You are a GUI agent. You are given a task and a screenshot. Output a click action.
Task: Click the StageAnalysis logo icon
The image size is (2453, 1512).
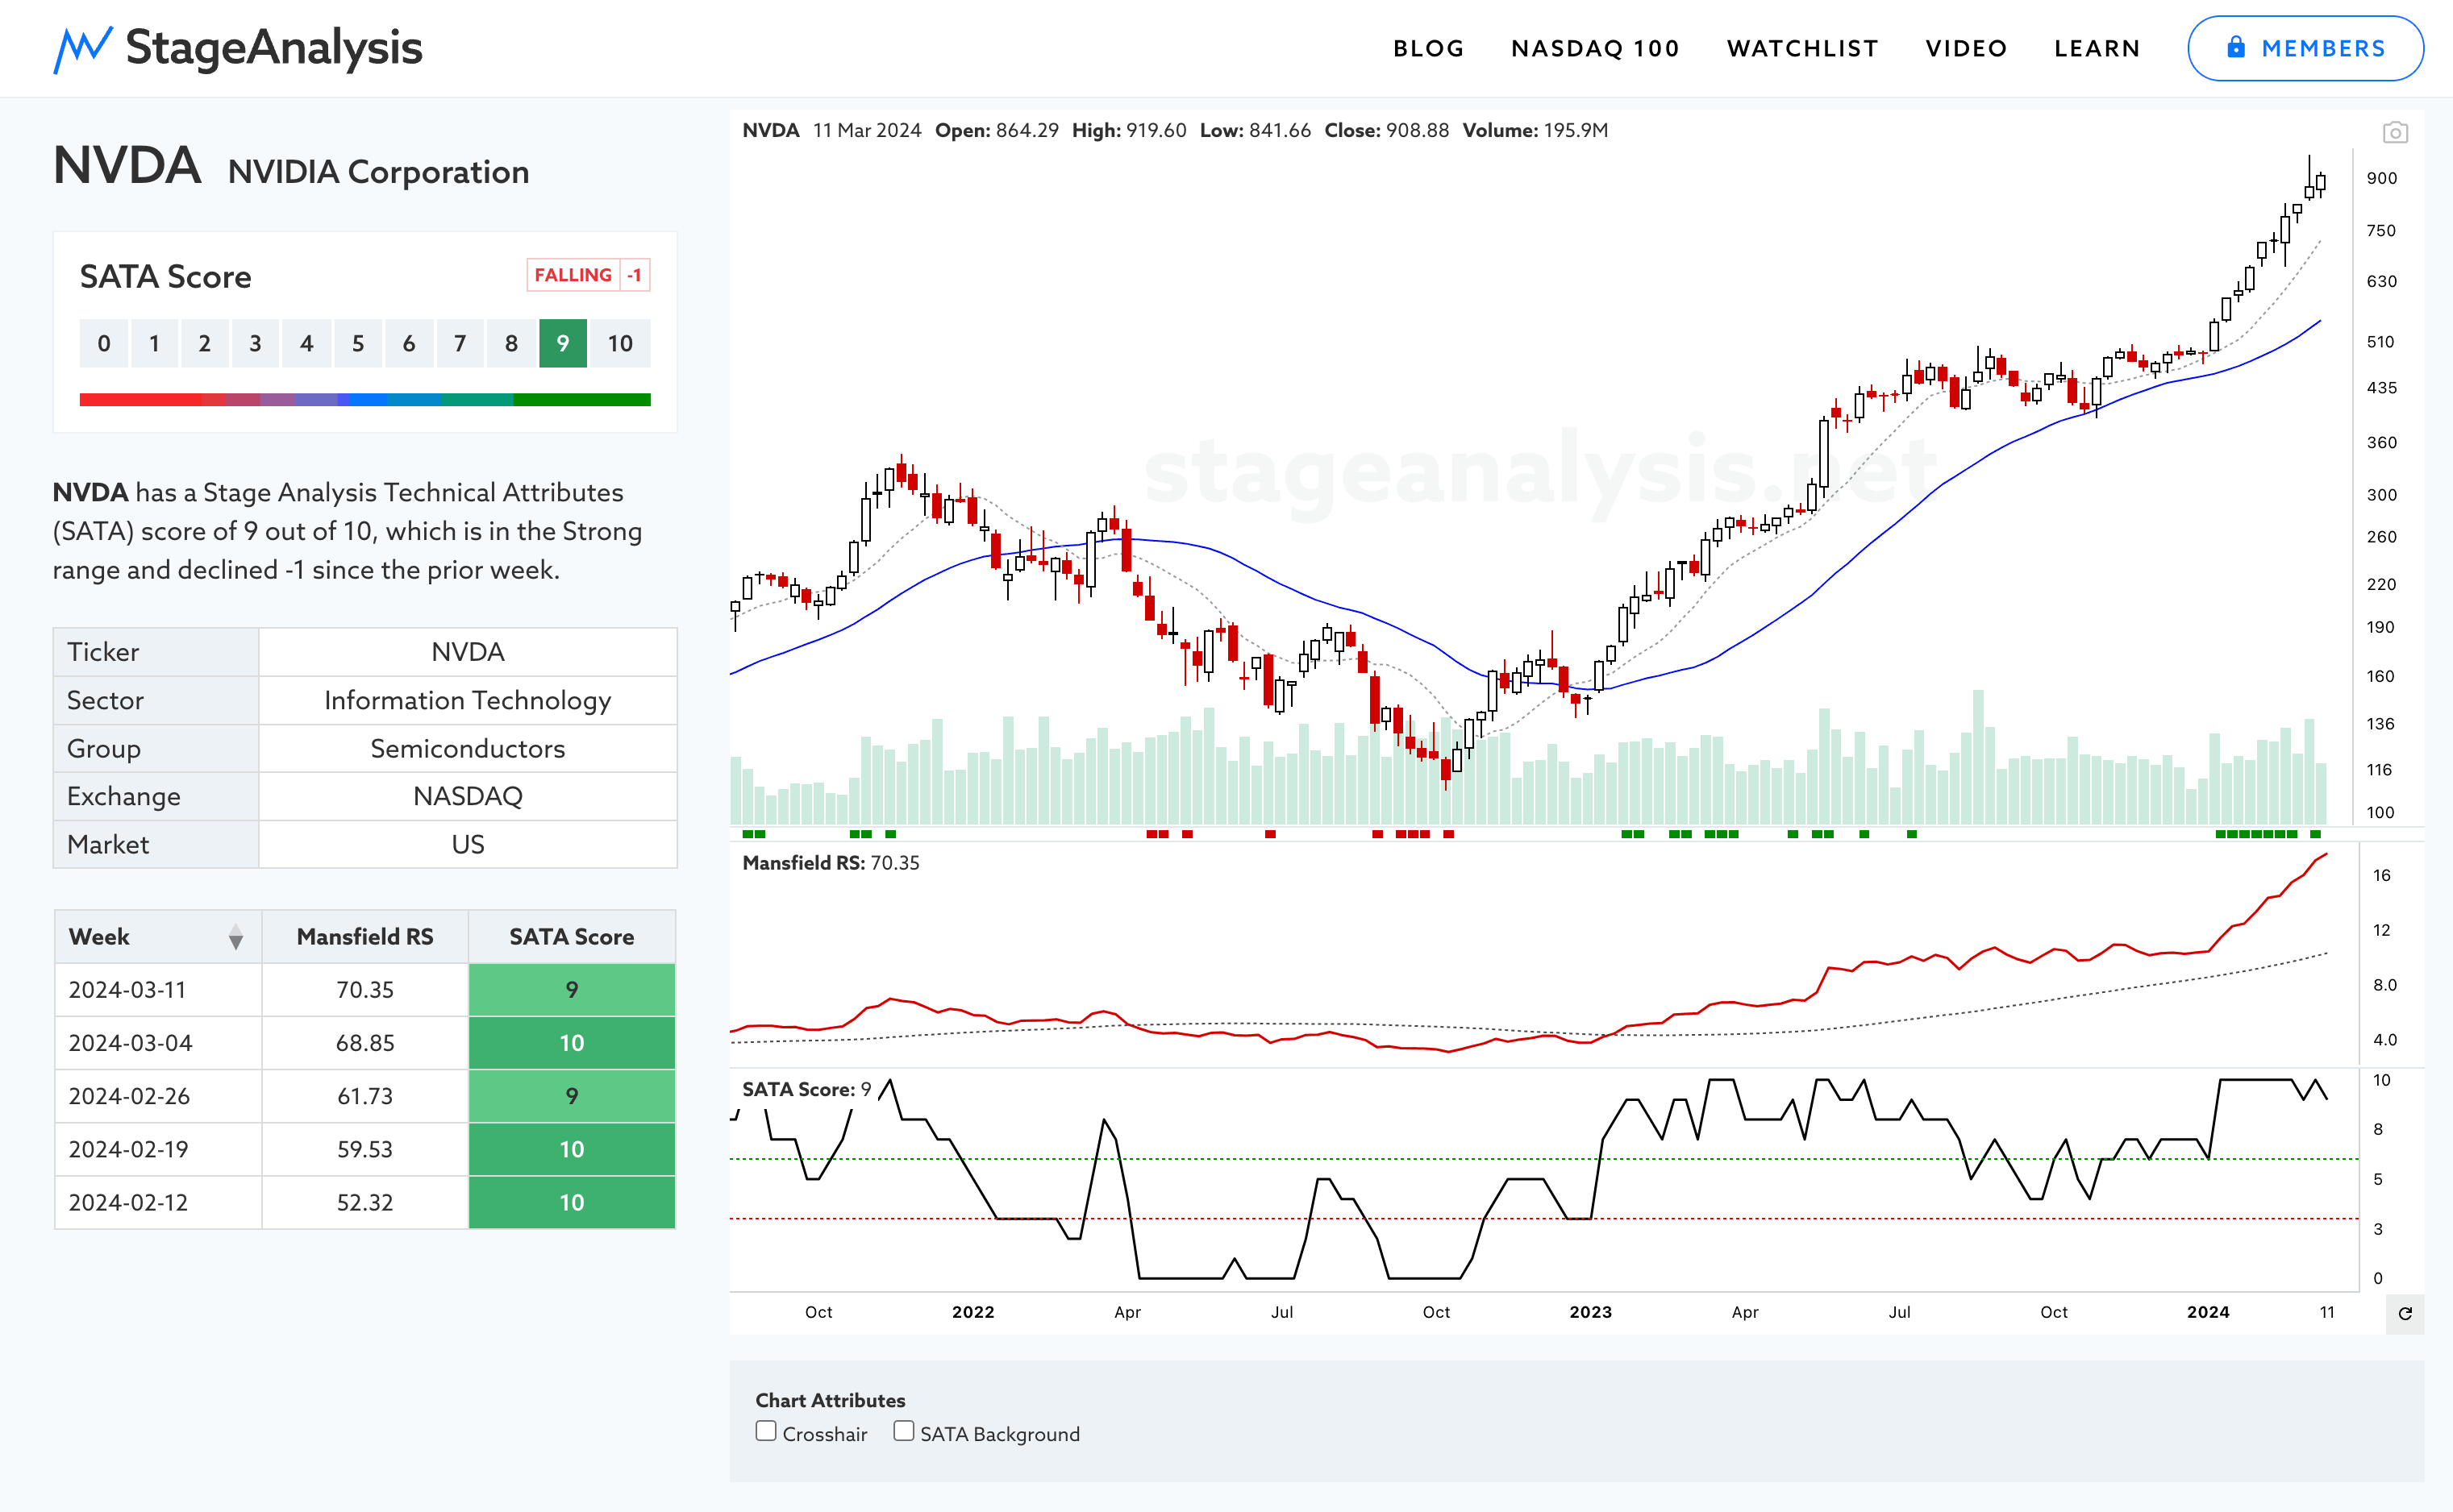click(82, 48)
